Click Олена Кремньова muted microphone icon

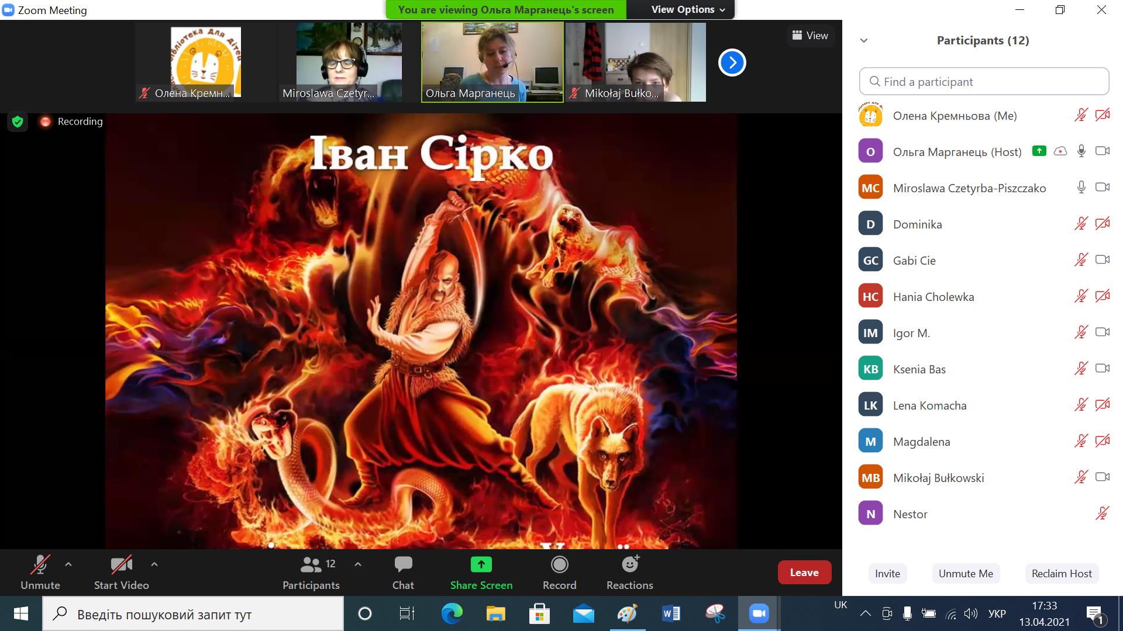1081,115
